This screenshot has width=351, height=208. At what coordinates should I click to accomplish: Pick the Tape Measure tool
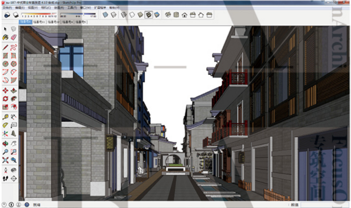click(x=6, y=117)
